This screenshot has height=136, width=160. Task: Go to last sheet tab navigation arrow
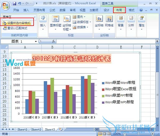(x=13, y=129)
